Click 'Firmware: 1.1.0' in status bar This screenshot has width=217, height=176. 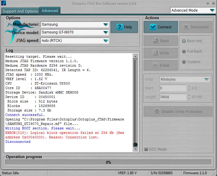195,173
